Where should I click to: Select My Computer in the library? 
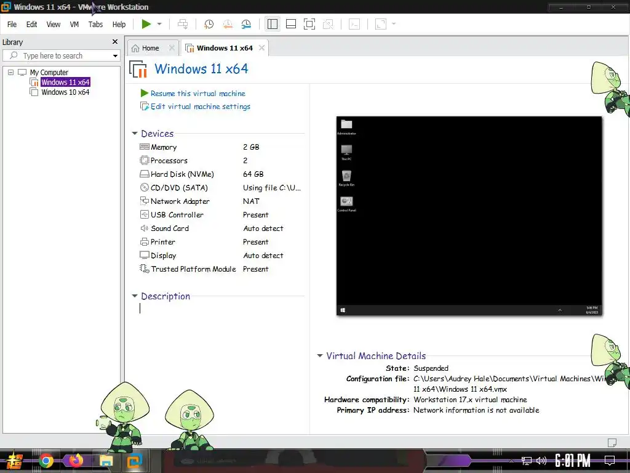(x=49, y=73)
